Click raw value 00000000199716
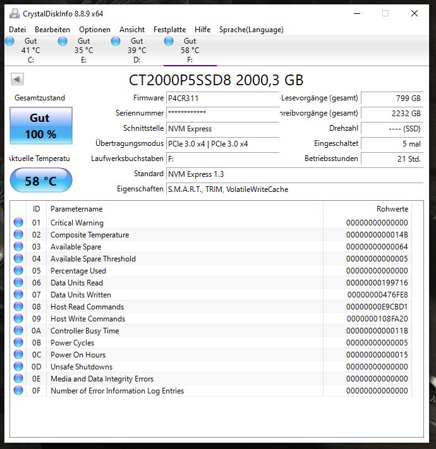Viewport: 436px width, 449px height. (377, 283)
